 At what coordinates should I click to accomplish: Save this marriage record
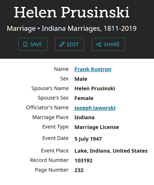33,44
